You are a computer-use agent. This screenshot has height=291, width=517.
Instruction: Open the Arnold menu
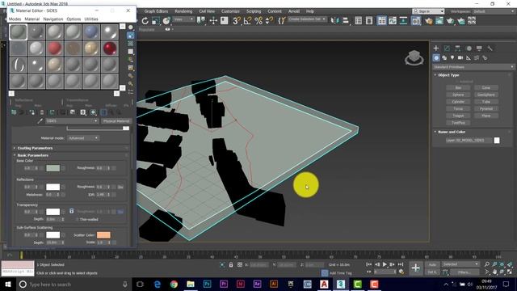pyautogui.click(x=294, y=11)
